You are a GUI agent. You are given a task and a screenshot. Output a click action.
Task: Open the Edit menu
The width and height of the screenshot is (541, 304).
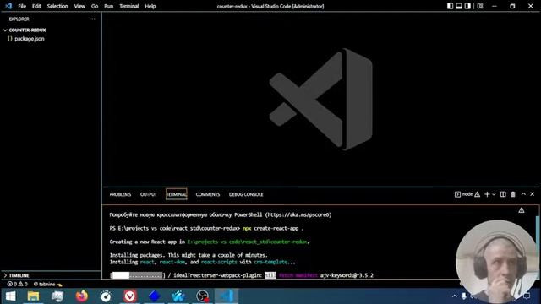coord(36,6)
